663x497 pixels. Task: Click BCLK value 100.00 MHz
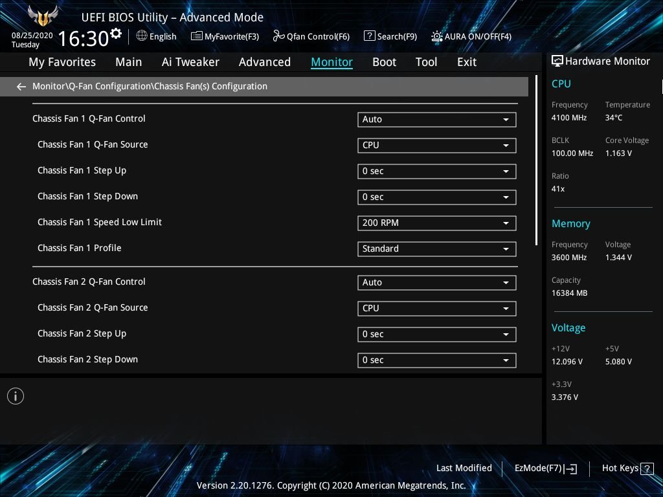pyautogui.click(x=572, y=153)
